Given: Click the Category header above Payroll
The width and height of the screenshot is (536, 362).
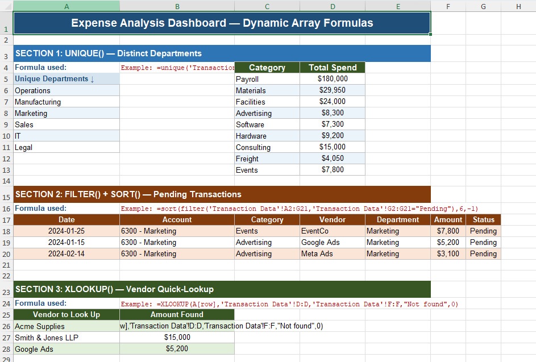Looking at the screenshot, I should 267,67.
